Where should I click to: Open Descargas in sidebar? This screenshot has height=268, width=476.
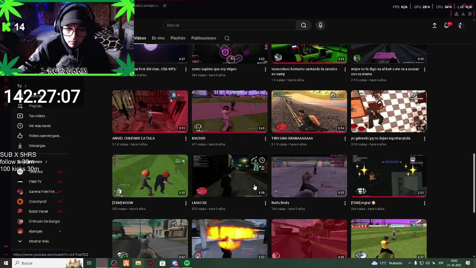[37, 146]
